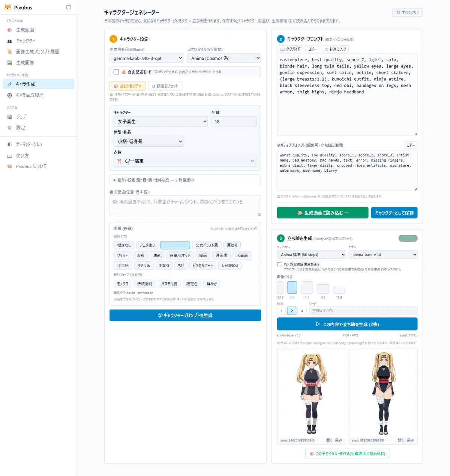Copy the negative prompt with コピー

point(411,145)
